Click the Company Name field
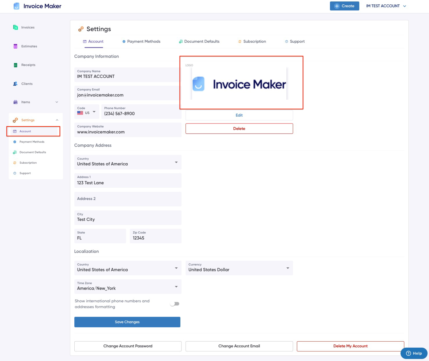This screenshot has width=429, height=361. (127, 75)
